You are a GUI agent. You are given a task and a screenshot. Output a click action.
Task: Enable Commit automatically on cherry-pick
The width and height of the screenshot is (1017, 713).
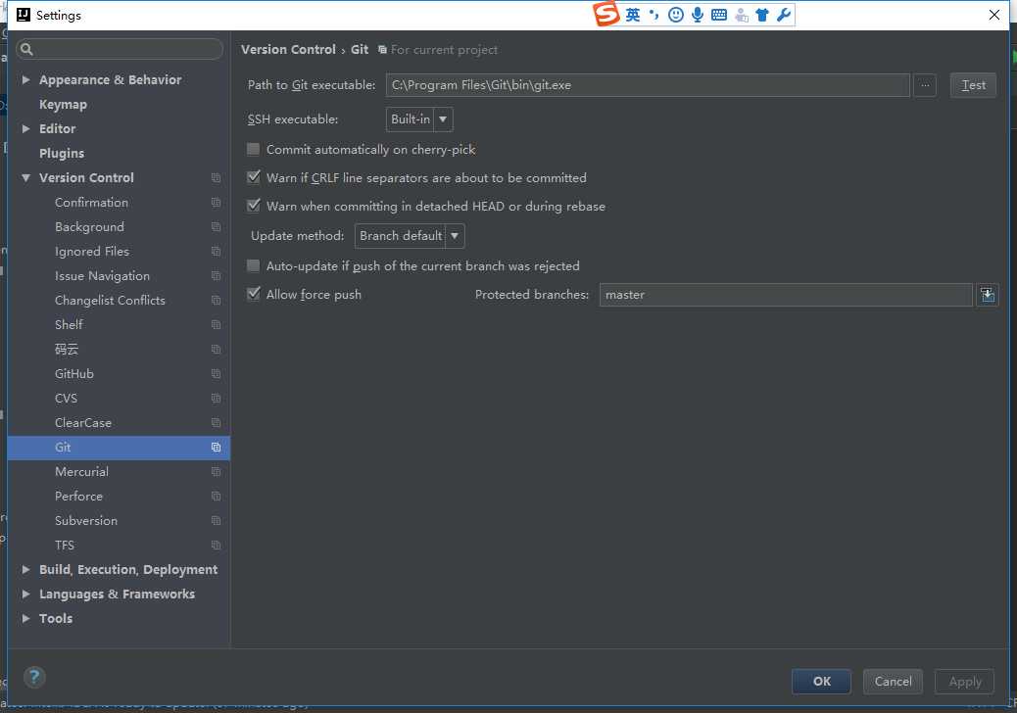click(x=254, y=150)
